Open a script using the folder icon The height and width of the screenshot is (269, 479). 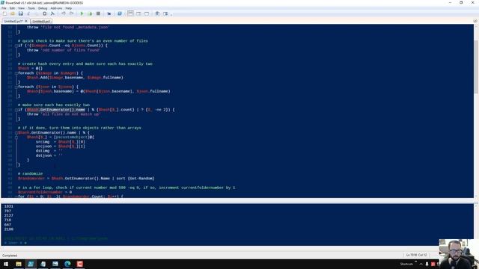[x=13, y=13]
